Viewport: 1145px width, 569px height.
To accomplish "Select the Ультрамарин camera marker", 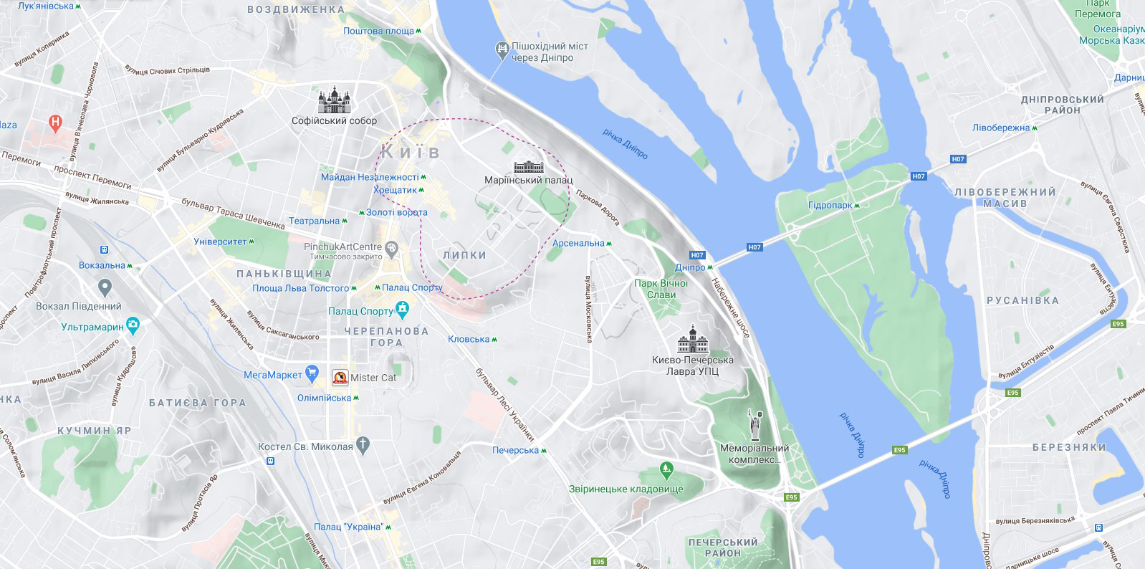I will 133,326.
